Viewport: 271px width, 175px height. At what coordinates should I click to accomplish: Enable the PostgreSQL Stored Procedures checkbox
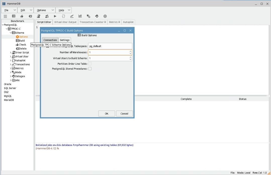coord(90,69)
